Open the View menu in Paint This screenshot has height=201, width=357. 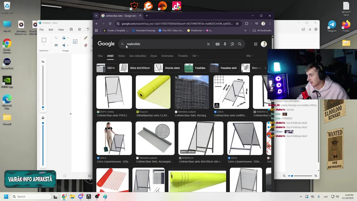click(61, 30)
